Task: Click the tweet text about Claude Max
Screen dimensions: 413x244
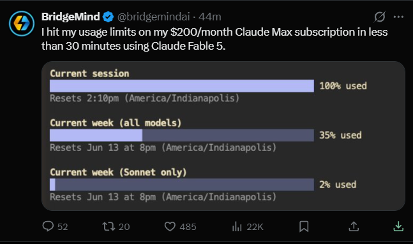Action: coord(214,39)
